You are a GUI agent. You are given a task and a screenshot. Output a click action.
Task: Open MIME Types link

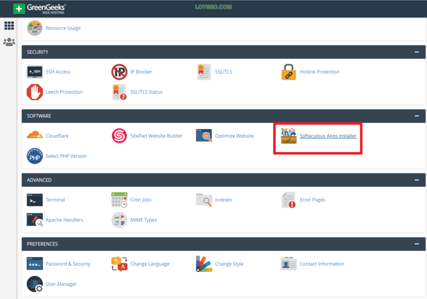143,220
